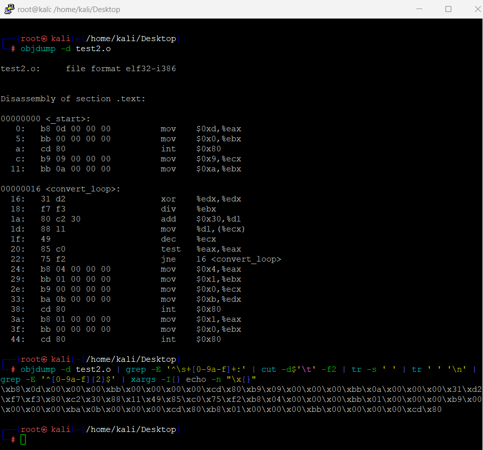Click the tr command in the pipeline
The image size is (483, 450).
coord(357,369)
